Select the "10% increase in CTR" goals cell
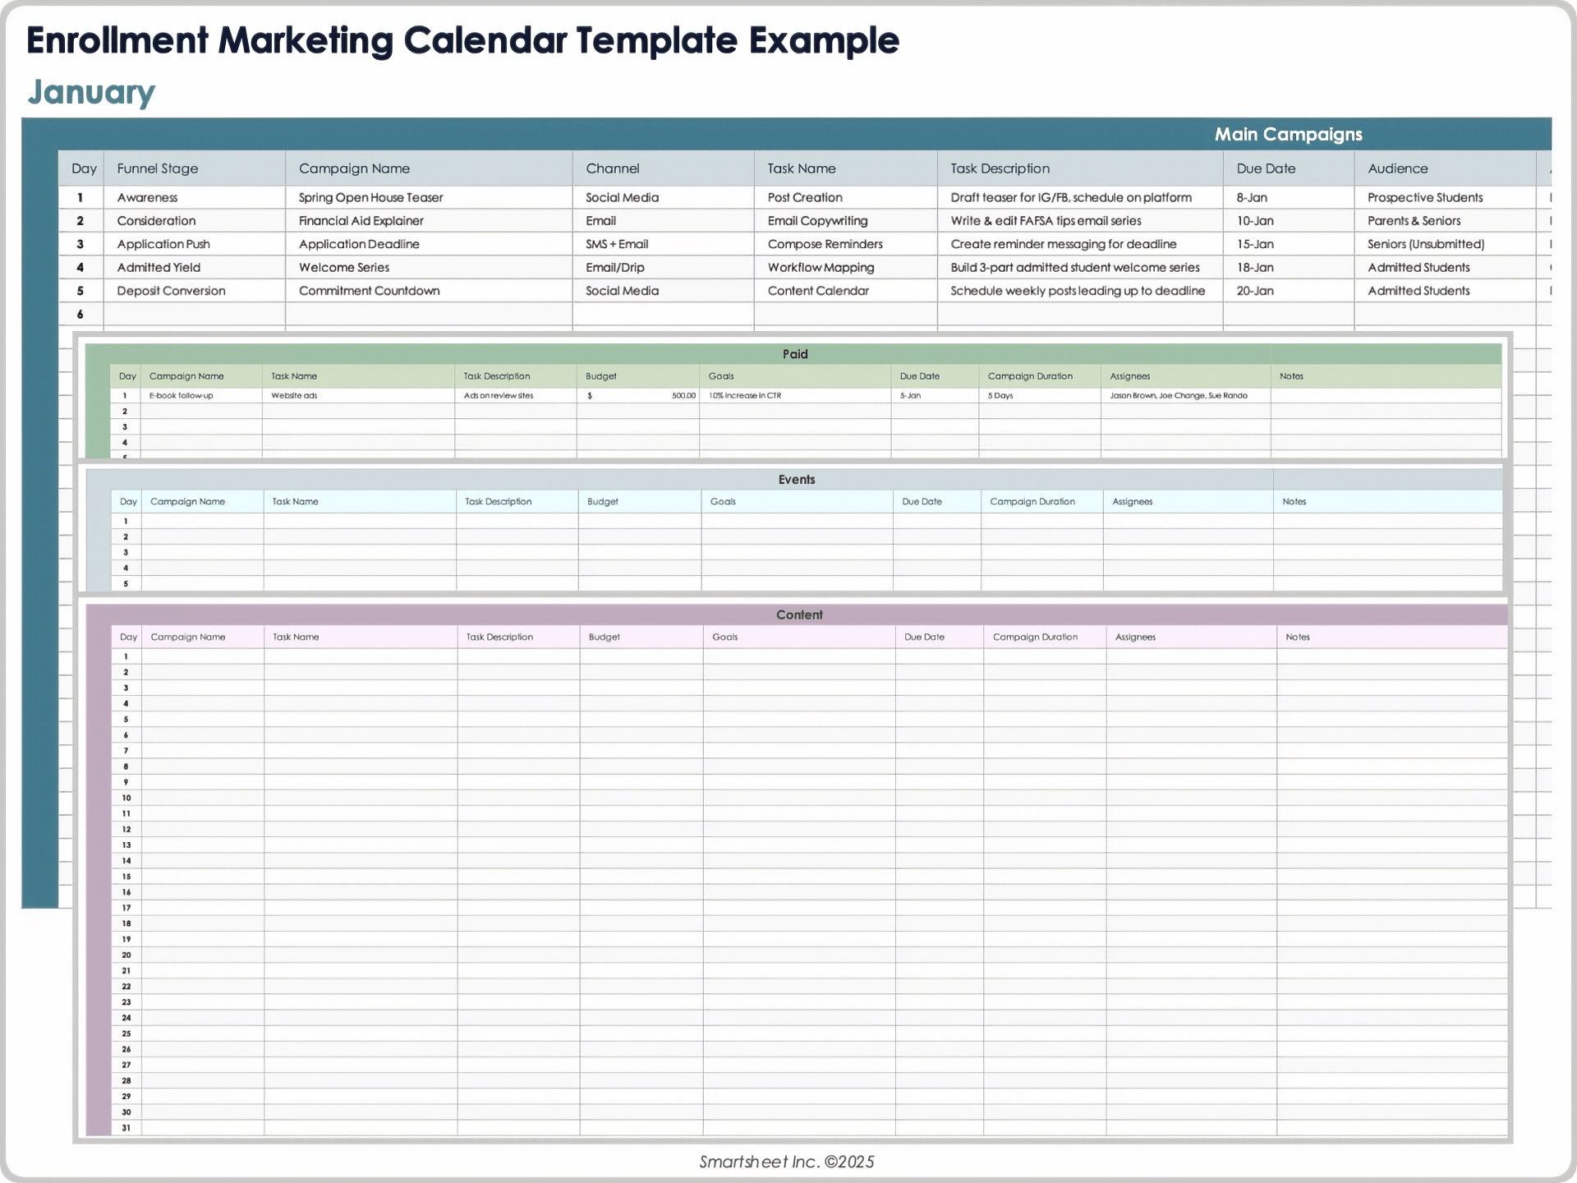This screenshot has height=1183, width=1577. 744,395
